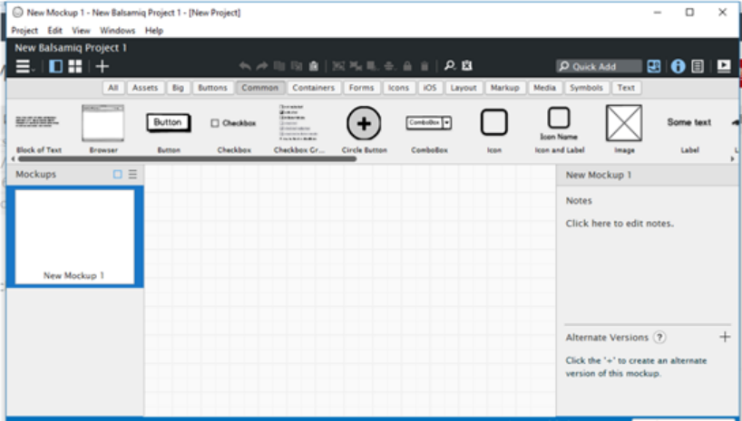
Task: Toggle the blue info Inspector icon
Action: pos(678,66)
